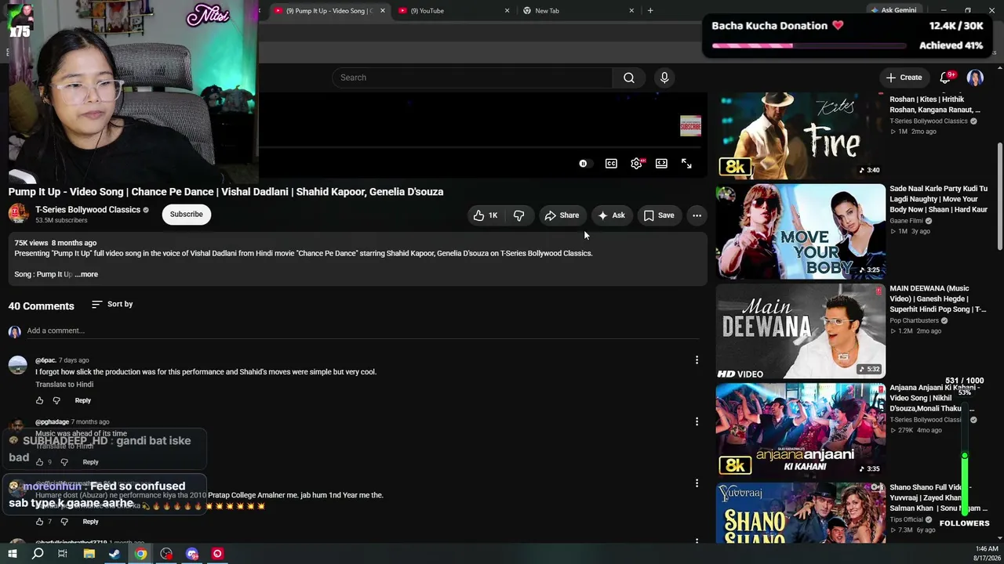The image size is (1004, 564).
Task: Open File Explorer from the taskbar
Action: tap(89, 554)
